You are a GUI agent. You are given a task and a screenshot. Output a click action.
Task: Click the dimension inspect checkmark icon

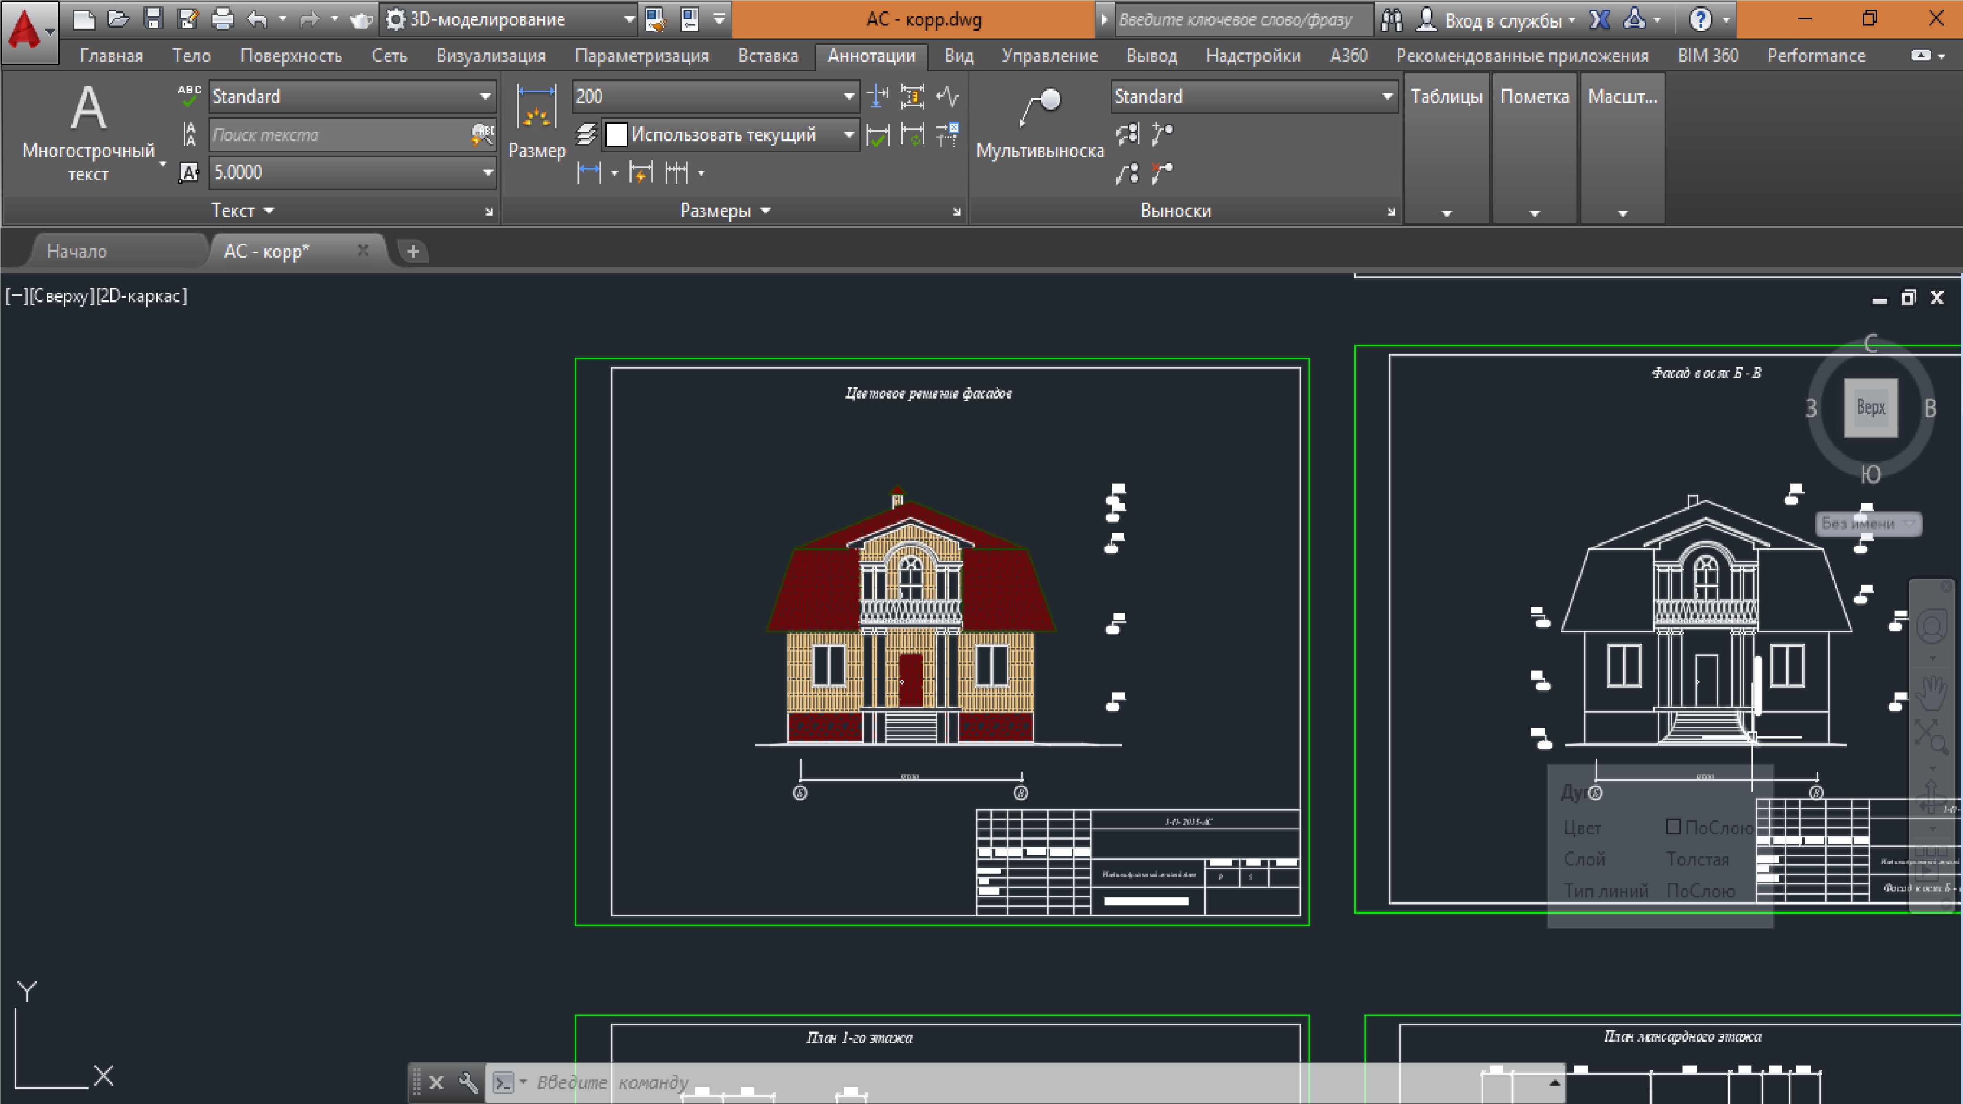tap(878, 136)
